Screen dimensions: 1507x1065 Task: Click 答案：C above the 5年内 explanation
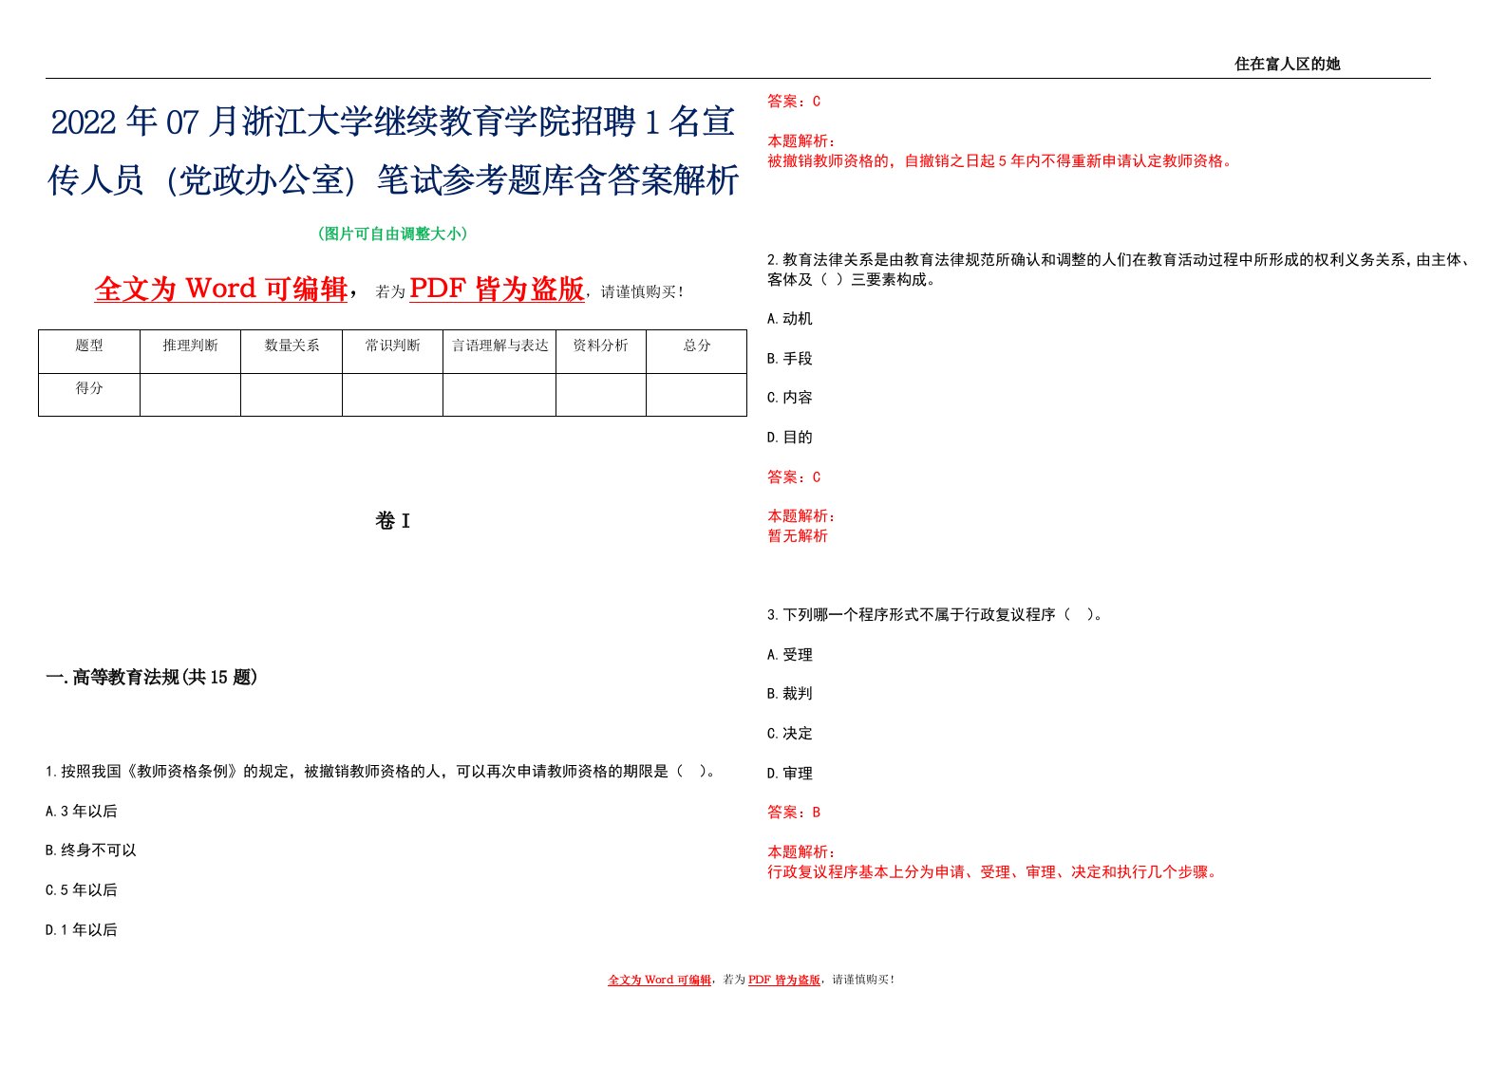point(794,102)
